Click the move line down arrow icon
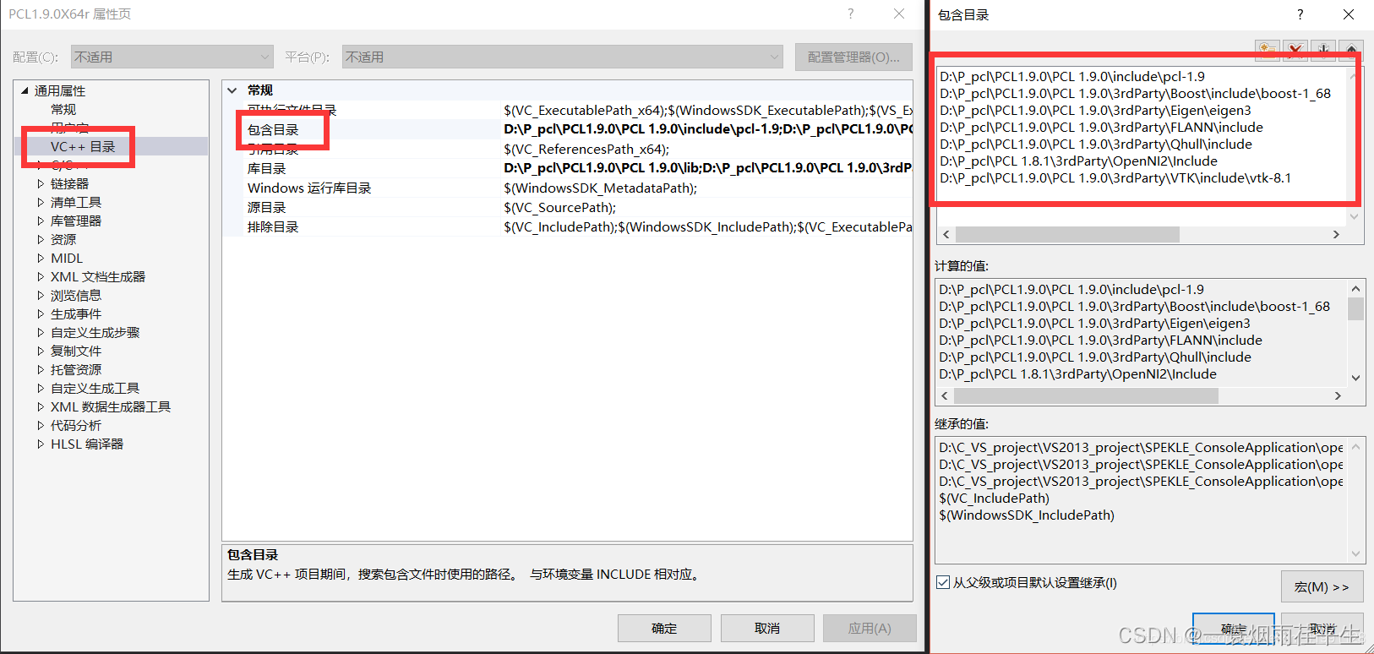Screen dimensions: 1374x654 point(1323,50)
